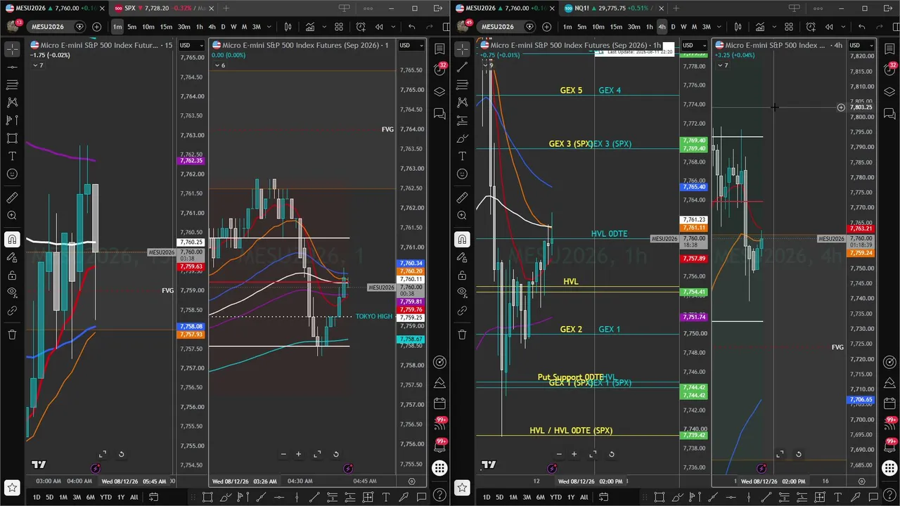Open a new tab in the right window
Screen dimensions: 900x506
676,8
